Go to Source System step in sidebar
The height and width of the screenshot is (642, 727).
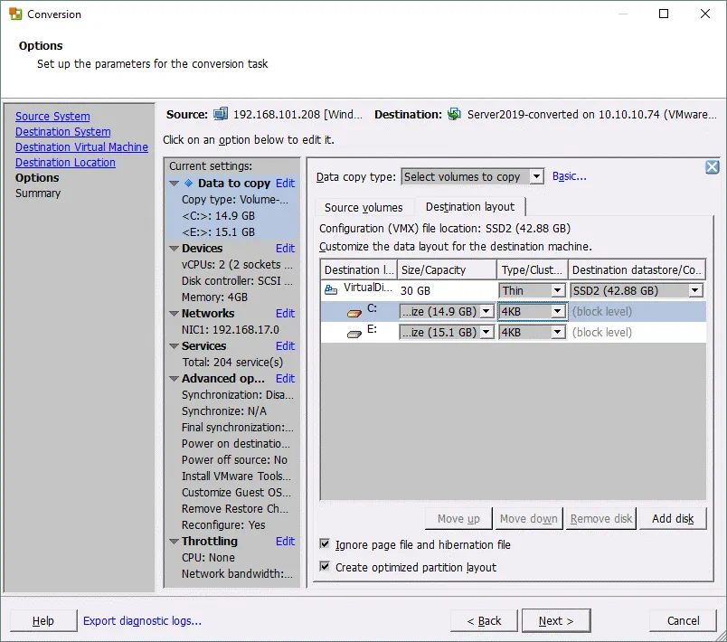52,117
